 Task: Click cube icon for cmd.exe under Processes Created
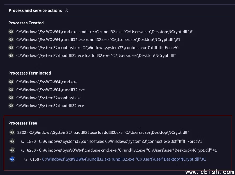[11, 32]
